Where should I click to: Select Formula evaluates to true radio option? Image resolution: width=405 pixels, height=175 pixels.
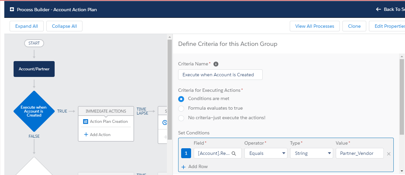click(x=181, y=108)
